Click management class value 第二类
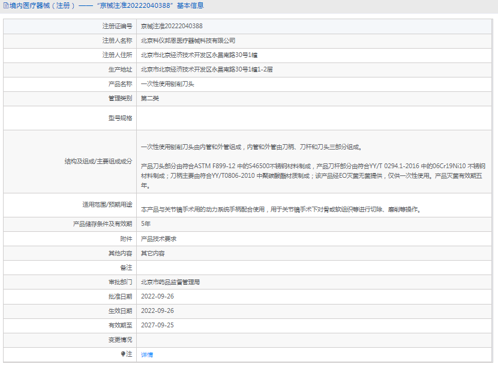The width and height of the screenshot is (498, 367). (x=150, y=99)
